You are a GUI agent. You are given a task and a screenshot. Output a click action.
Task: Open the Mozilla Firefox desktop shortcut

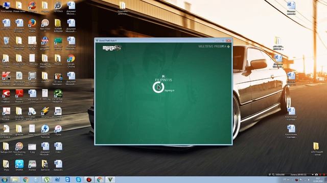pyautogui.click(x=32, y=25)
